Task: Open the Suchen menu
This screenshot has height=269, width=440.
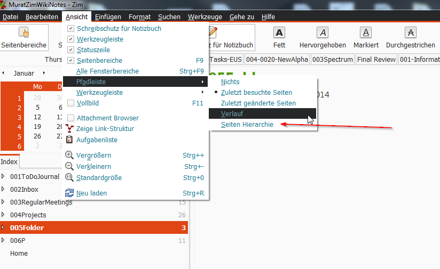Action: pos(169,17)
